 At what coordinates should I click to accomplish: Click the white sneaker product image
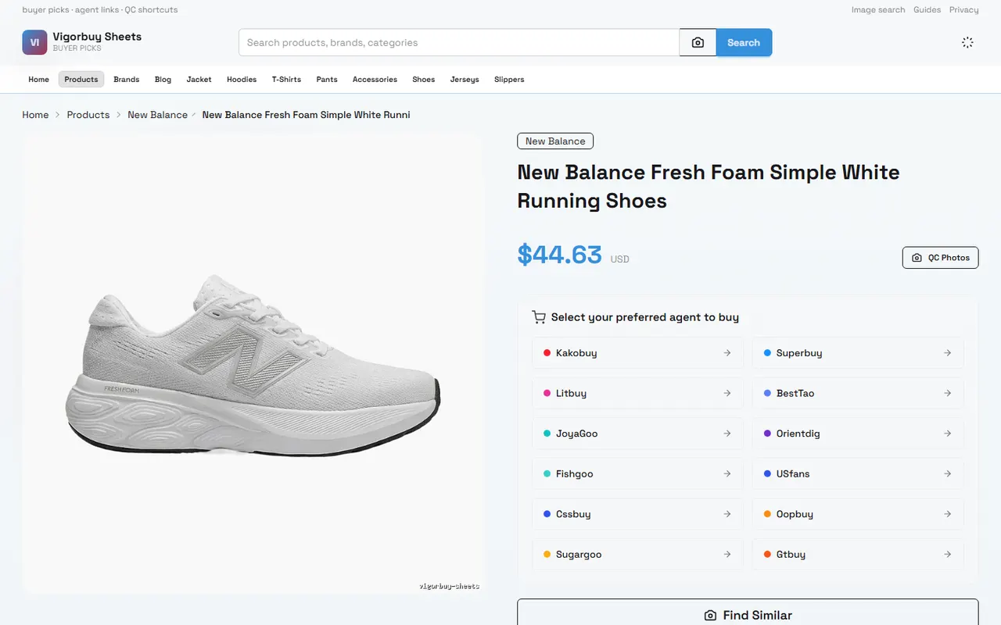[x=253, y=363]
